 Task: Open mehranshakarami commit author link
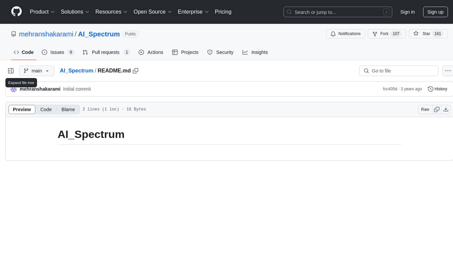(x=40, y=89)
